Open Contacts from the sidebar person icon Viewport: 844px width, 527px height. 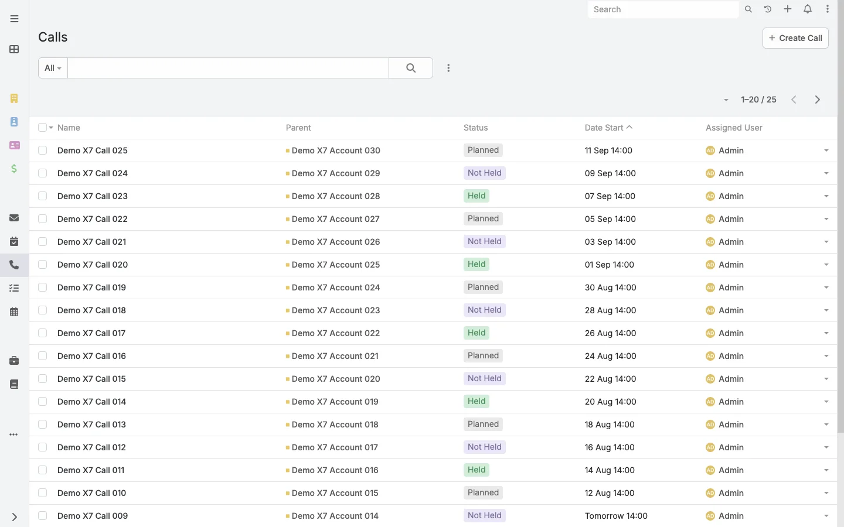click(x=14, y=122)
